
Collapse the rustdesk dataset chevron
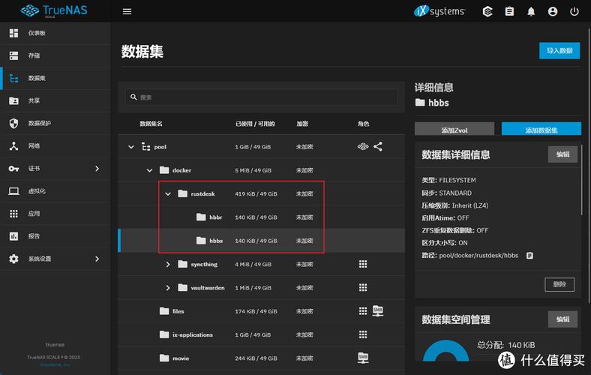[x=168, y=193]
